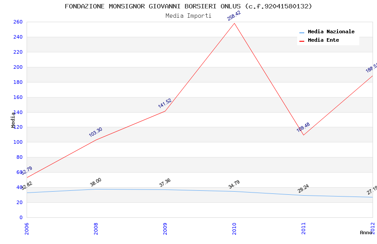Click the 160 y-axis tick label

point(18,97)
